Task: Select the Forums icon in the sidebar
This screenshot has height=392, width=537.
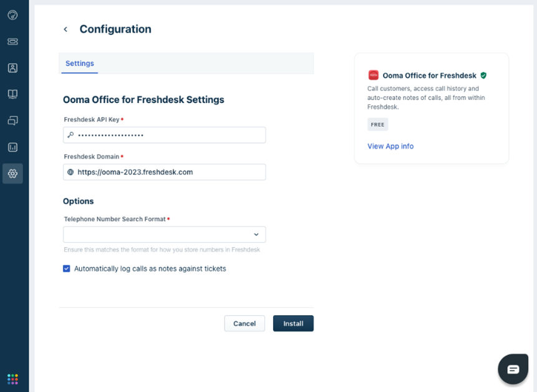Action: coord(12,120)
